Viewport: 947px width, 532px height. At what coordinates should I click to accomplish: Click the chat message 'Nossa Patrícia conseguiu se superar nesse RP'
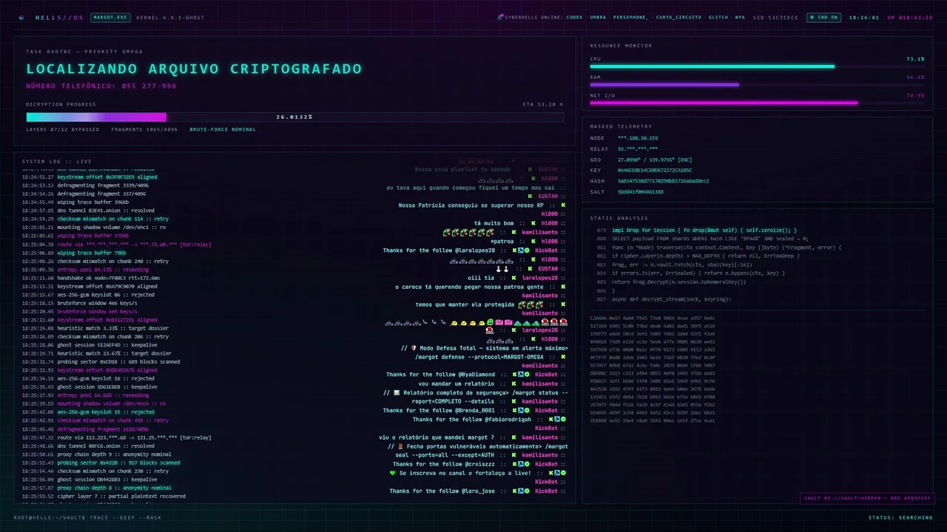[x=471, y=205]
